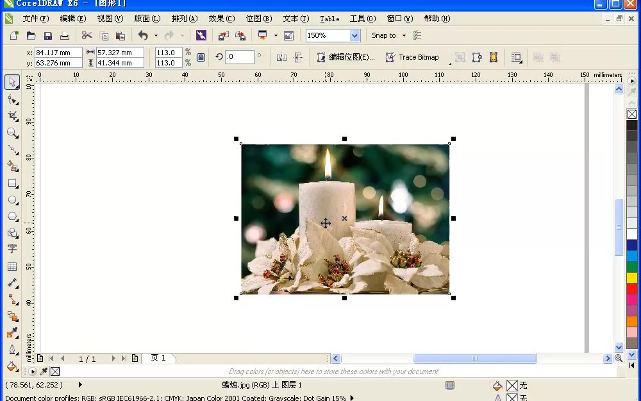Select the 页 1 page tab
This screenshot has height=401, width=641.
(x=158, y=358)
